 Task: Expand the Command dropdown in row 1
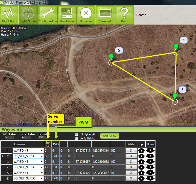(x=41, y=151)
